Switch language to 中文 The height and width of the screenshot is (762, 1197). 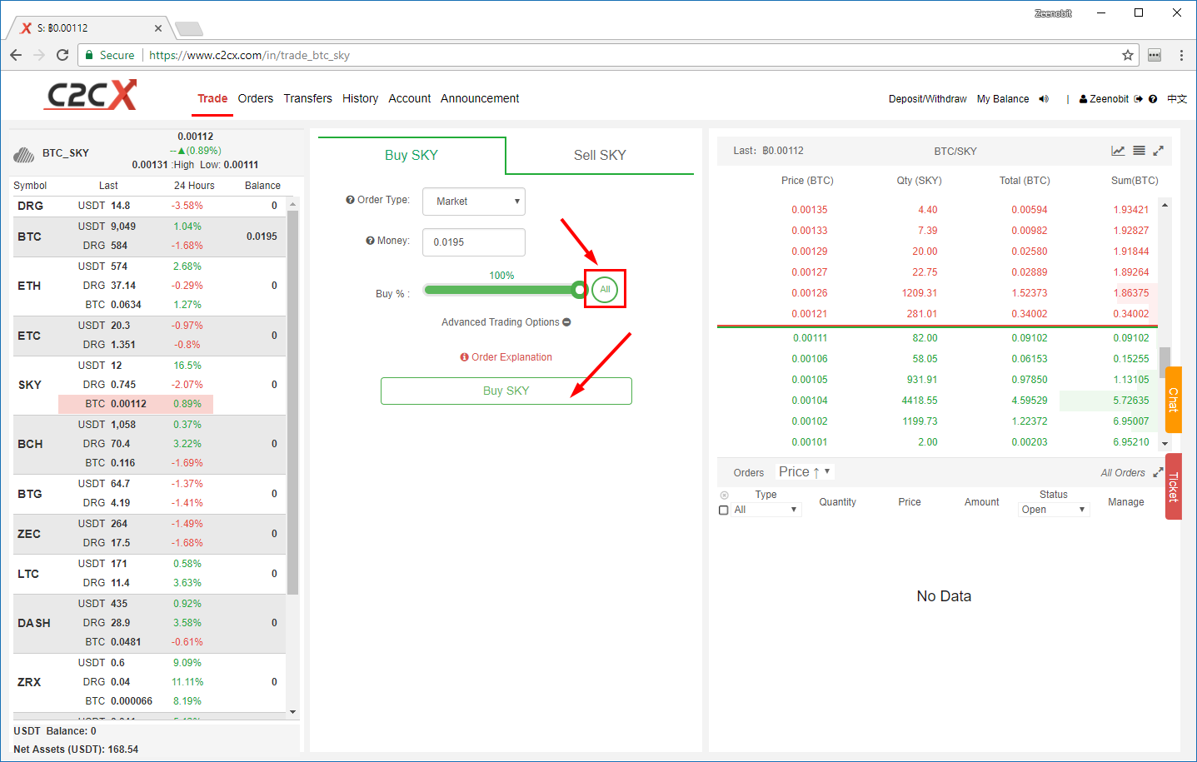(1177, 99)
